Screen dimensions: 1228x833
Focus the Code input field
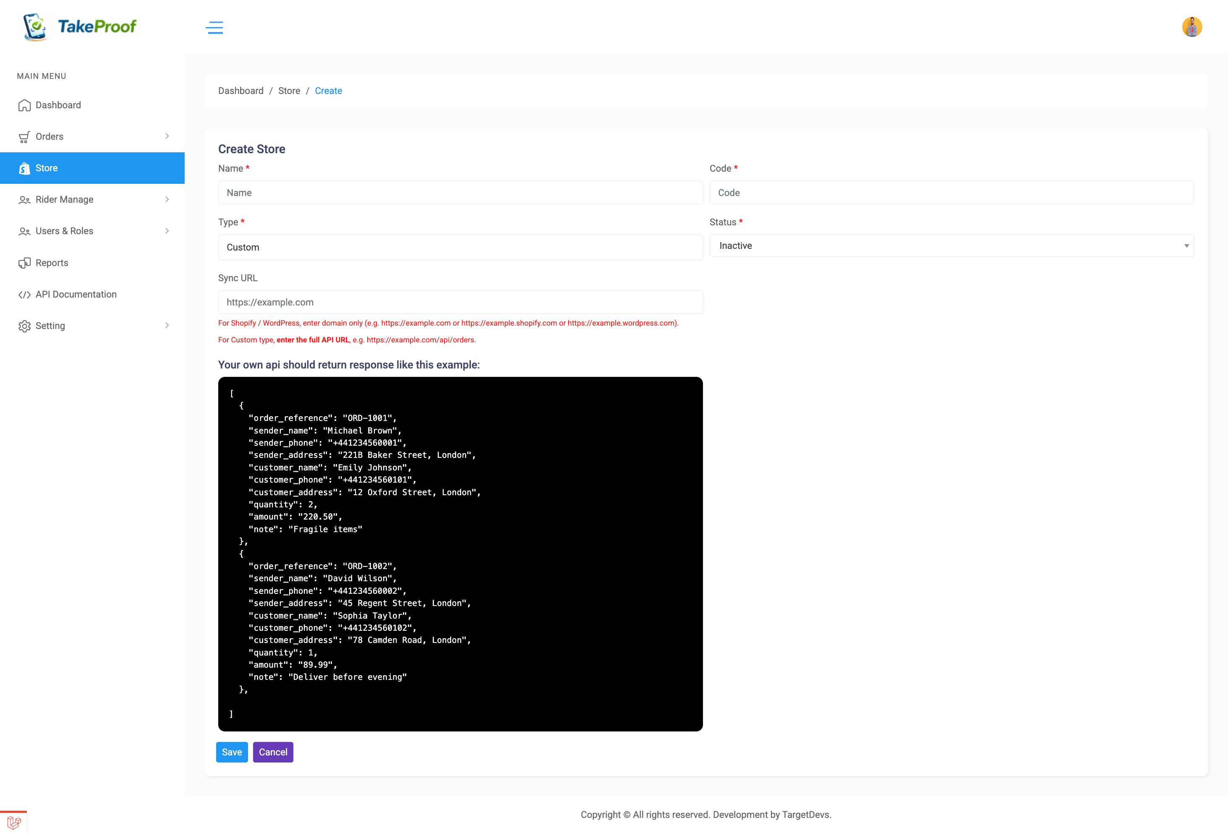(951, 193)
